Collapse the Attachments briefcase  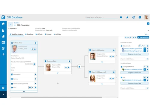[x=145, y=46]
